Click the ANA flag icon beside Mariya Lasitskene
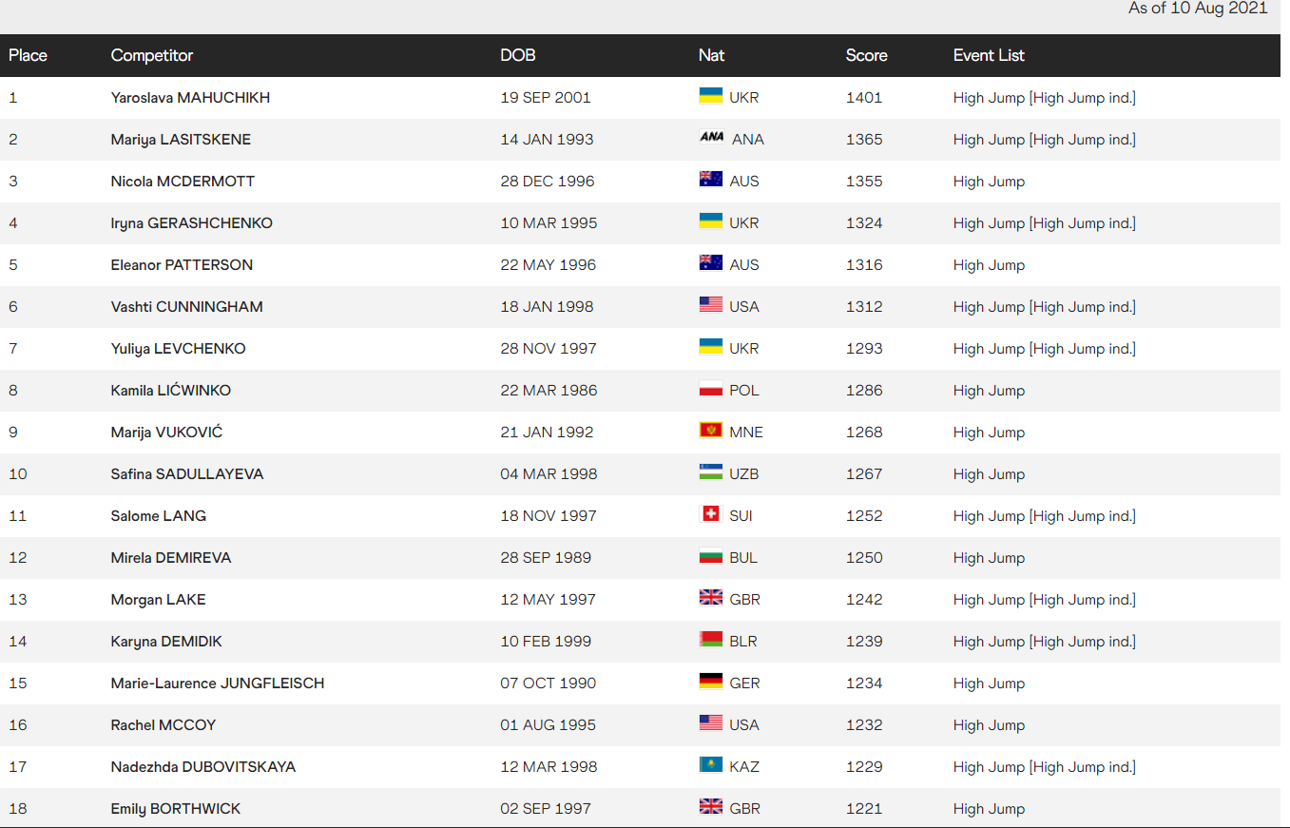1290x828 pixels. [711, 138]
